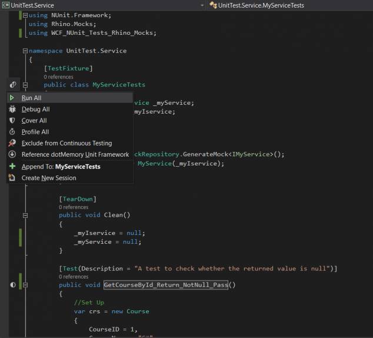Click the MyServiceTests class name in code
The image size is (373, 338).
click(x=119, y=85)
